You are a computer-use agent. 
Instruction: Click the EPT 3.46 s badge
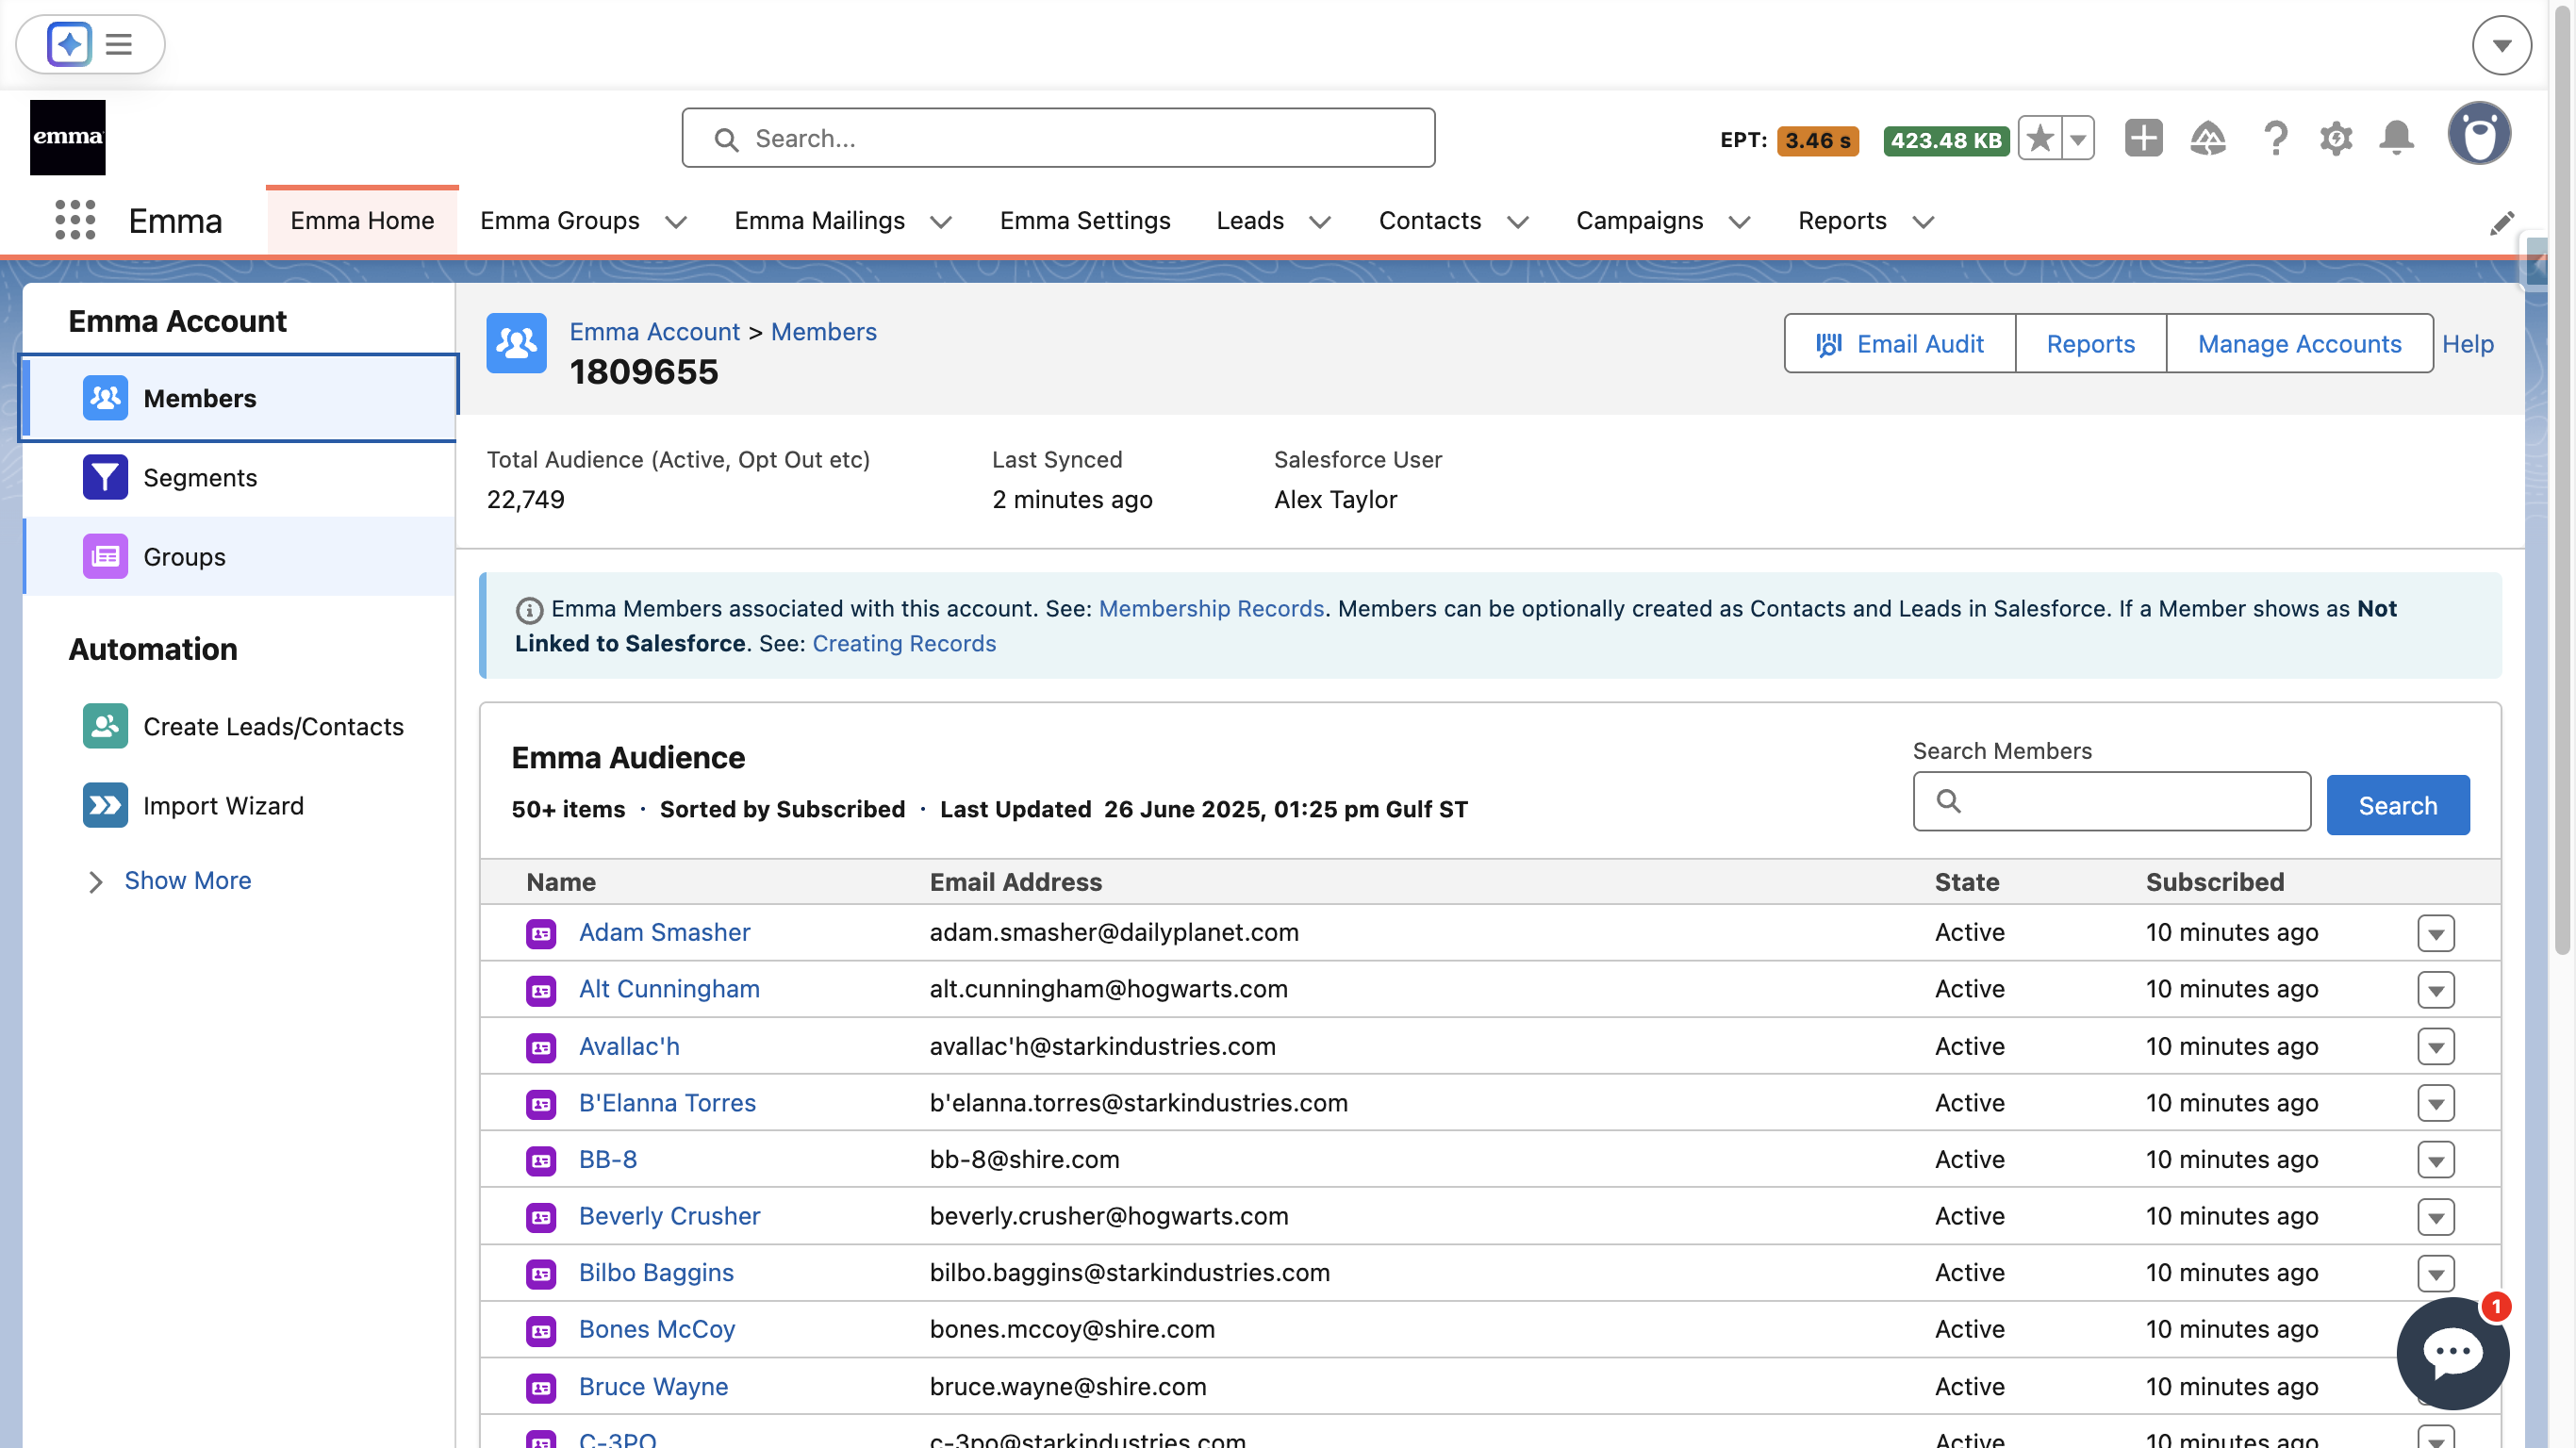(x=1816, y=140)
